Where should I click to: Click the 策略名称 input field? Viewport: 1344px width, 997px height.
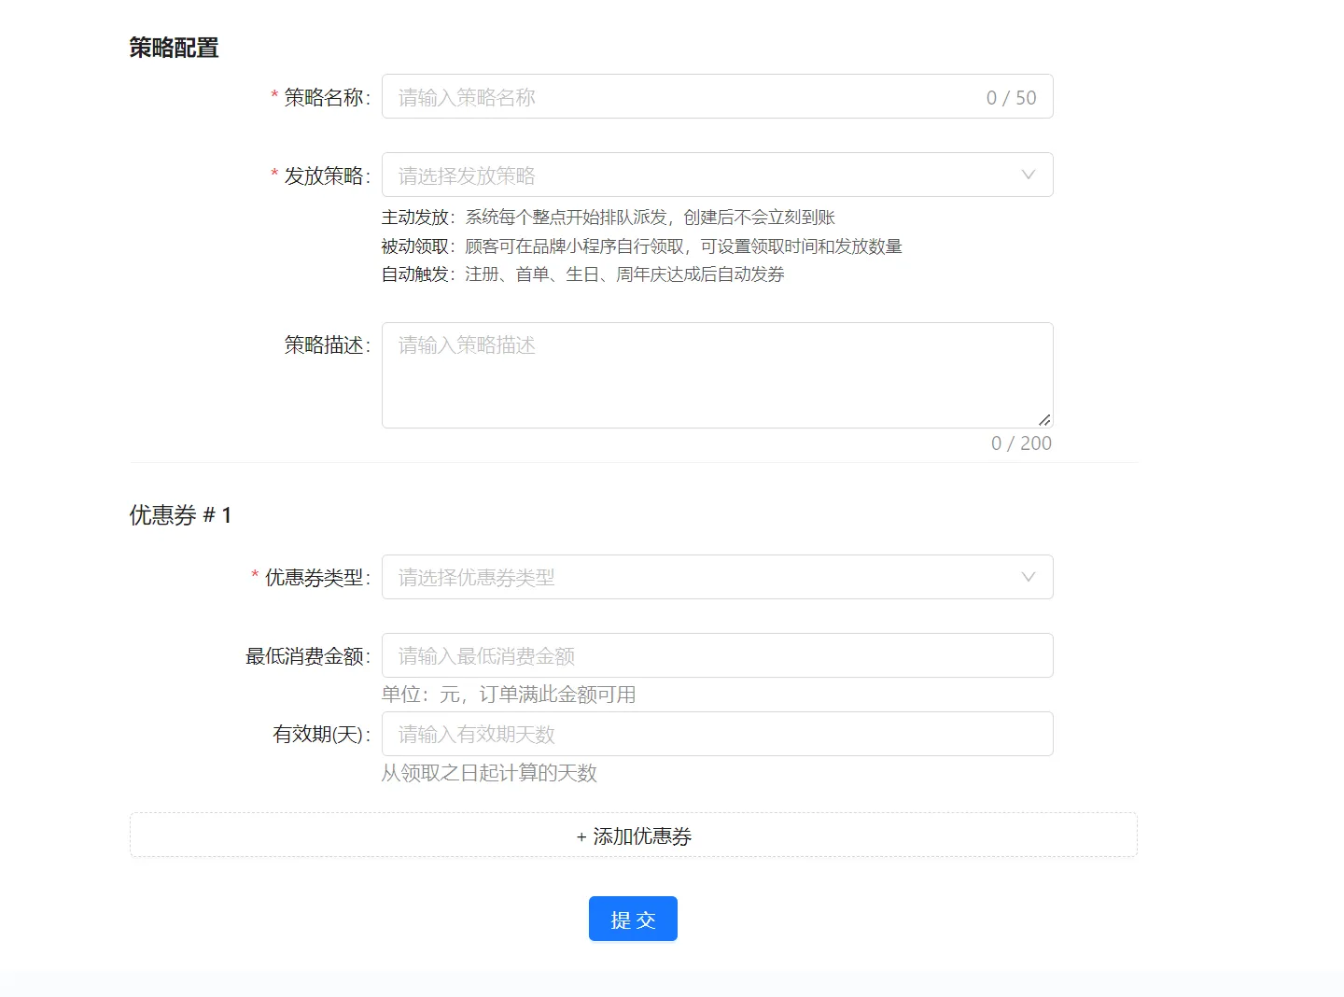click(x=717, y=97)
